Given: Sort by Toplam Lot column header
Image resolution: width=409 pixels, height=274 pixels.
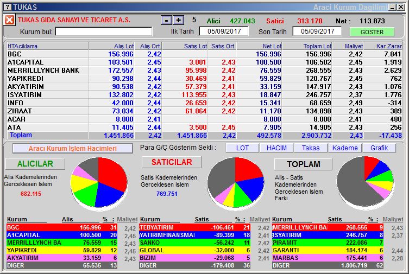Looking at the screenshot, I should (x=307, y=46).
